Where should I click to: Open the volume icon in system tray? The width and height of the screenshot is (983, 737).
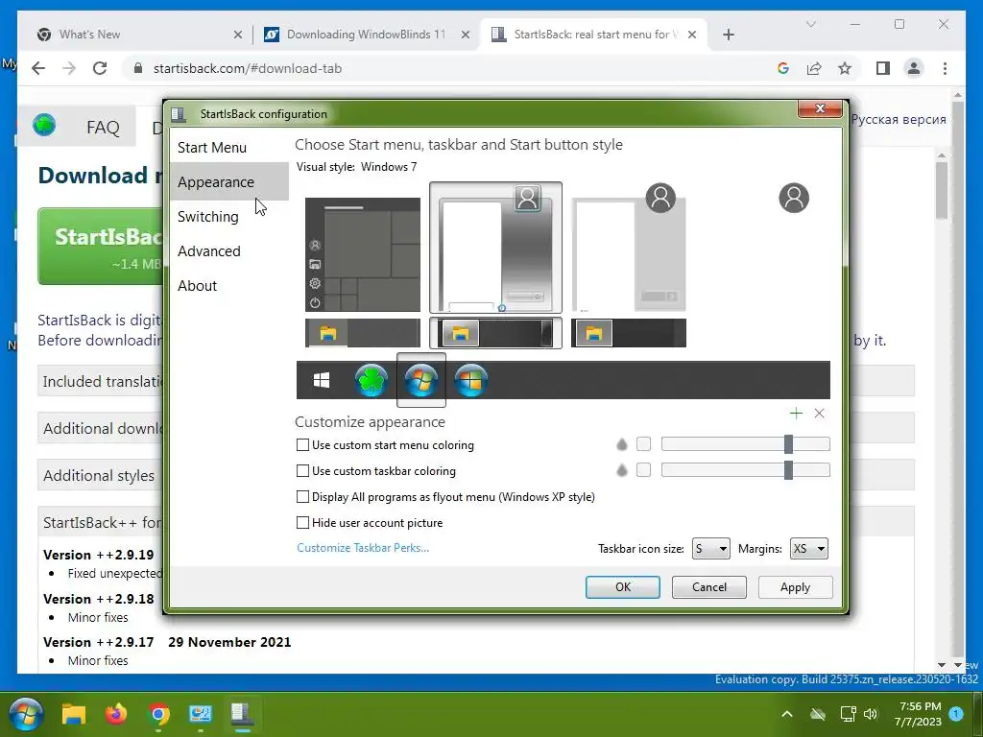pyautogui.click(x=870, y=714)
